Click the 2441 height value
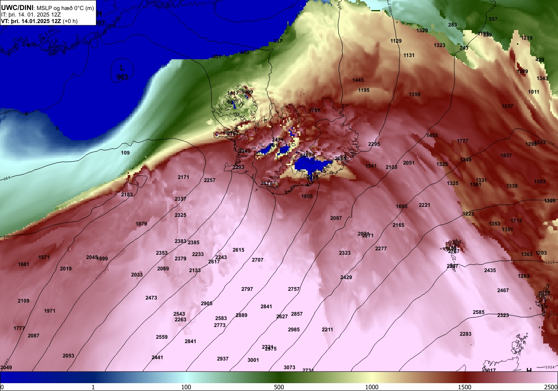Image resolution: width=558 pixels, height=391 pixels. point(157,357)
